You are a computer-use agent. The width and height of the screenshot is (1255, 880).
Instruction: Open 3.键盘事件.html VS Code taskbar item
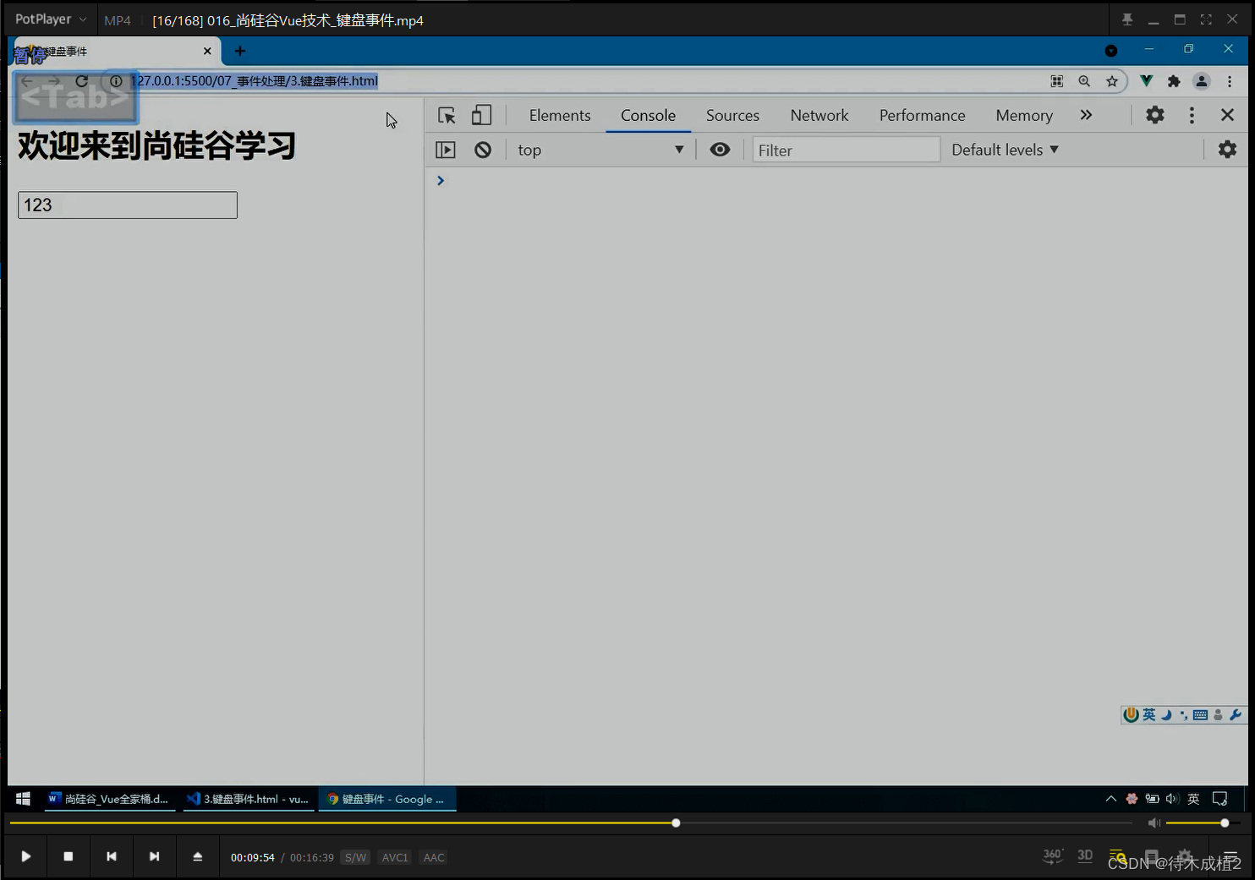pos(249,799)
